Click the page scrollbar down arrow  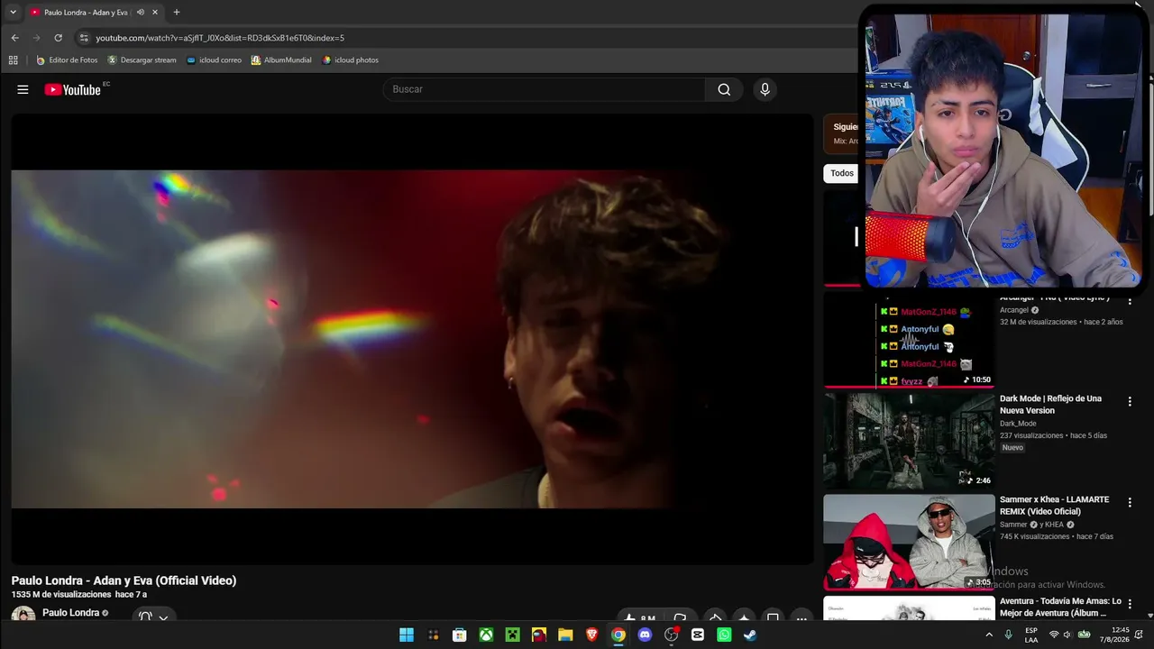1149,615
